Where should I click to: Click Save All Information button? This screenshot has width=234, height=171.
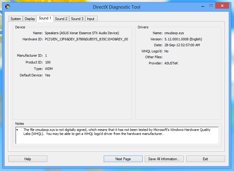pos(164,159)
